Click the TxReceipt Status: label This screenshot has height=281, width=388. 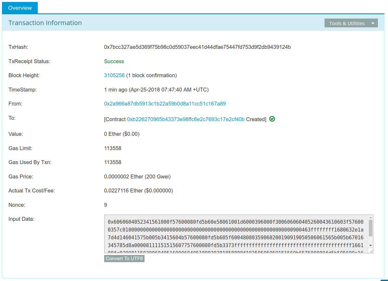point(29,62)
